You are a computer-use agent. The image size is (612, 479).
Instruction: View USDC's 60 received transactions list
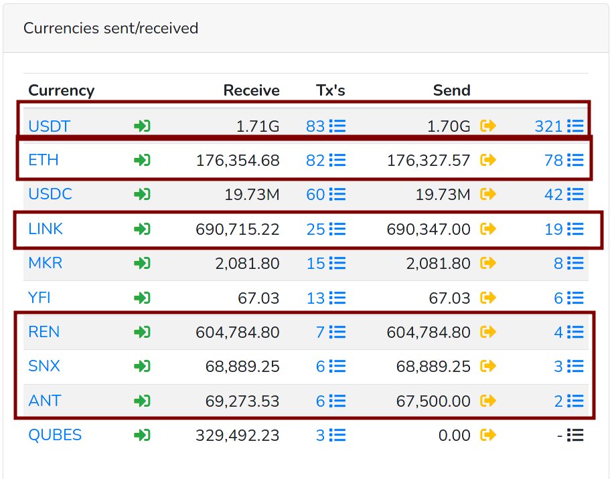pos(326,194)
